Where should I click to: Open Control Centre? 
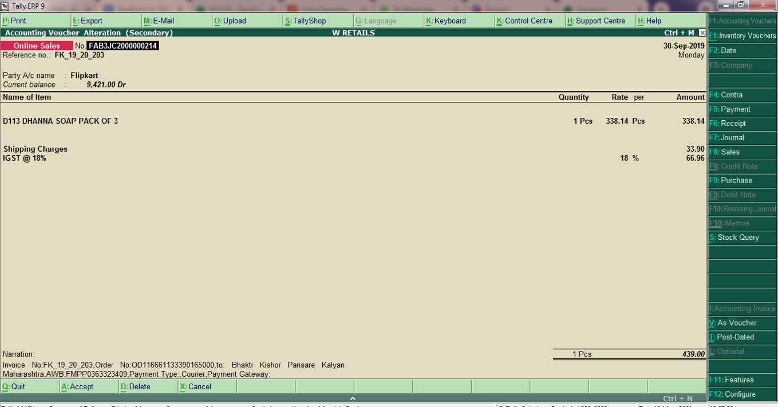pyautogui.click(x=530, y=21)
